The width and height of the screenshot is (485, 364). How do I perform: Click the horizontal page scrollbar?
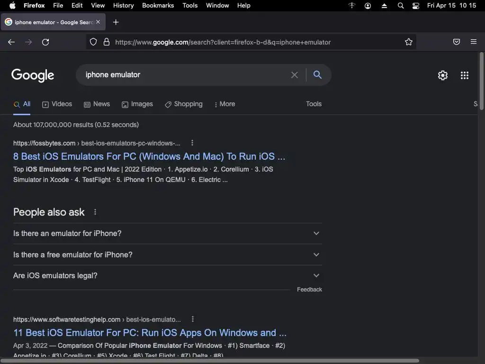pyautogui.click(x=210, y=361)
